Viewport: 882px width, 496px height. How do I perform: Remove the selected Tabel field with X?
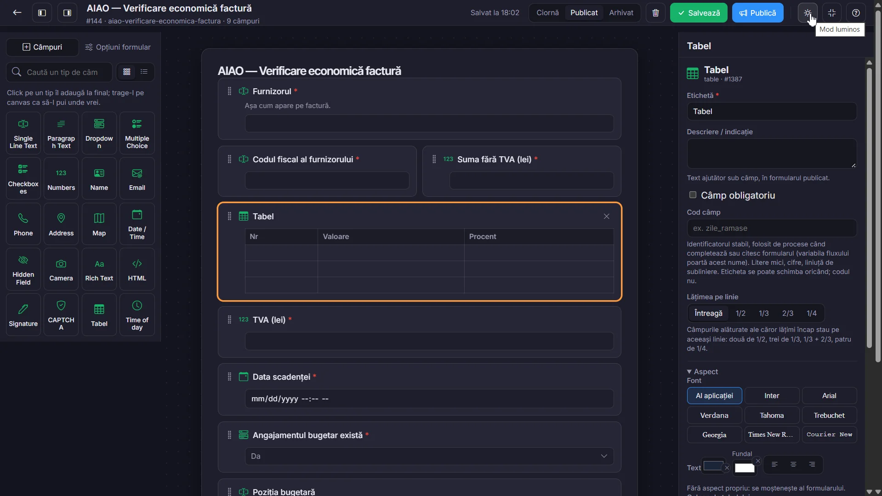(x=606, y=217)
